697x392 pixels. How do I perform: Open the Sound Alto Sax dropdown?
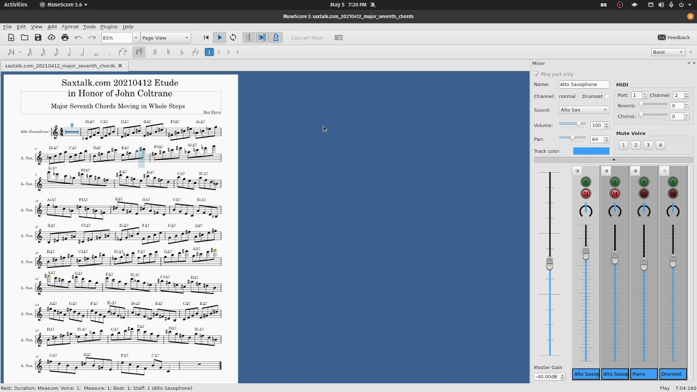pos(584,110)
